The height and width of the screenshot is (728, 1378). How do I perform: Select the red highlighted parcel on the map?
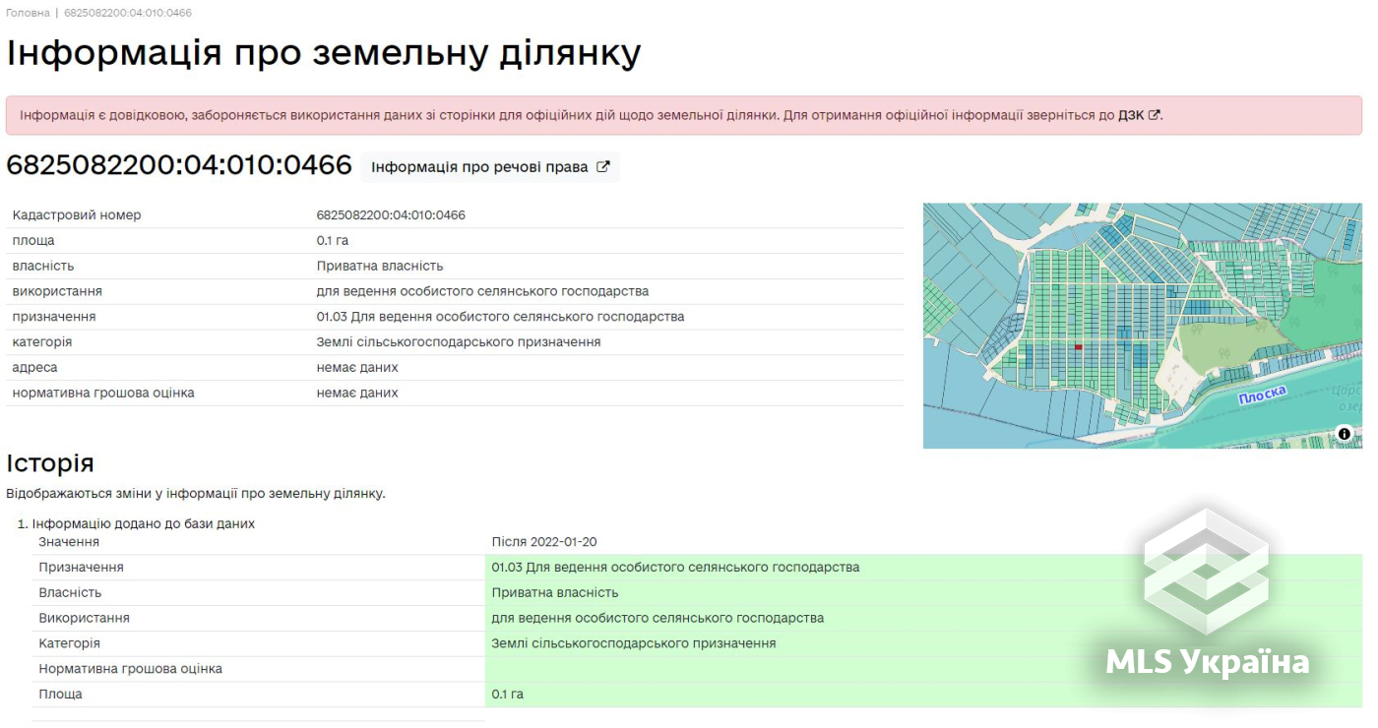(x=1078, y=347)
